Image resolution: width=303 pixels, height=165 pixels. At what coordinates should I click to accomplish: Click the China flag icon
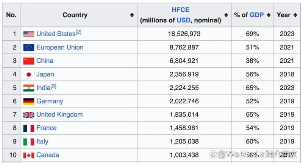pyautogui.click(x=28, y=61)
